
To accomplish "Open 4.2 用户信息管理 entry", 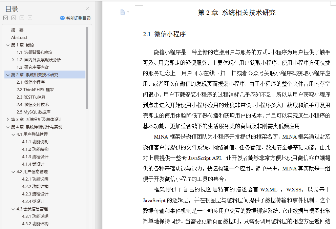I will click(x=32, y=172).
